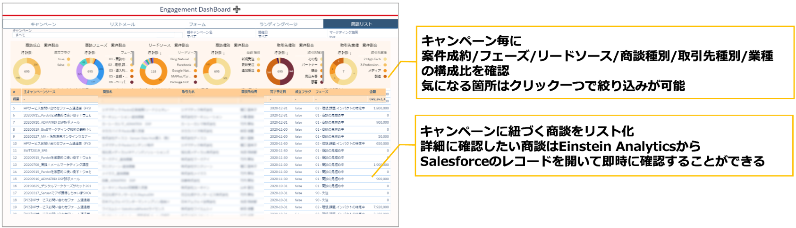Click the 主キャンペーンソース column header
This screenshot has height=228, width=796.
coord(39,92)
